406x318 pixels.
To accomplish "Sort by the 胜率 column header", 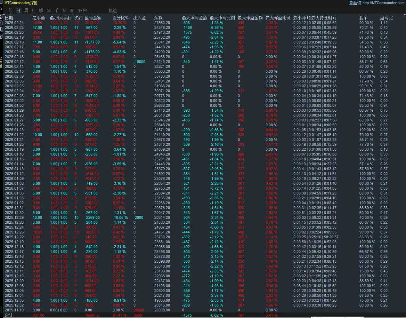I will [x=363, y=18].
